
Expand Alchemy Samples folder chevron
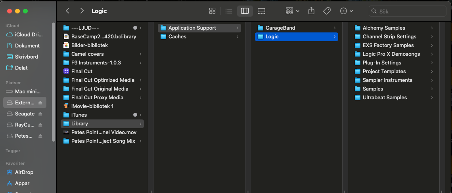432,28
